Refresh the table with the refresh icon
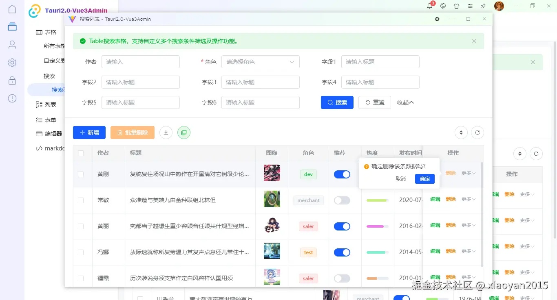 click(x=477, y=132)
